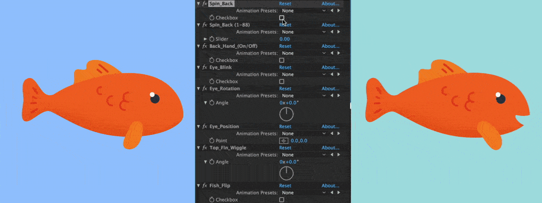Toggle the fx icon for Top_Fin_Wiggle effect
Image resolution: width=542 pixels, height=203 pixels.
point(205,148)
